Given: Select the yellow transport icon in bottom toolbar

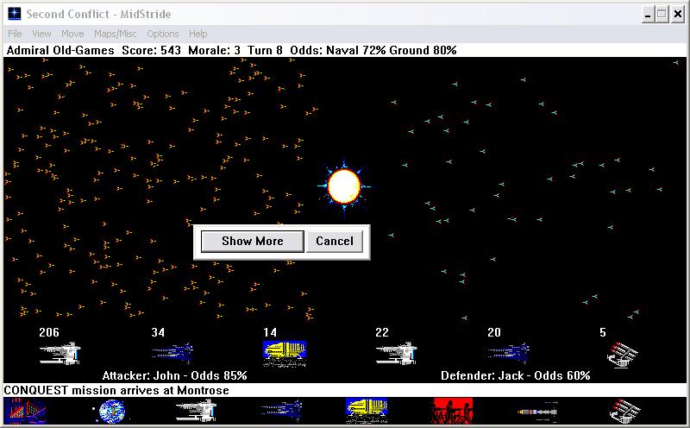Looking at the screenshot, I should click(366, 411).
